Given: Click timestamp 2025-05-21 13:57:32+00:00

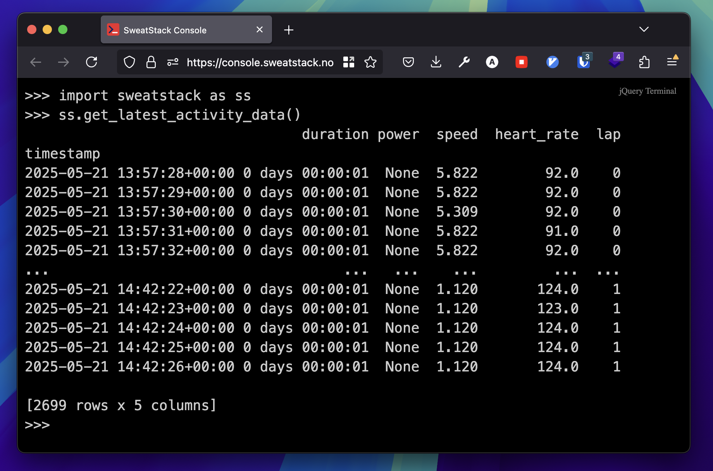Looking at the screenshot, I should [130, 251].
